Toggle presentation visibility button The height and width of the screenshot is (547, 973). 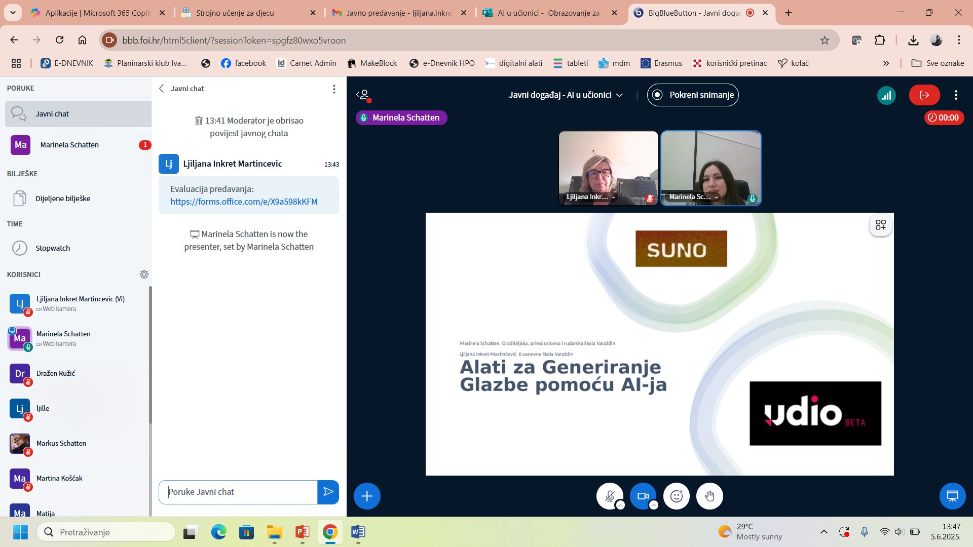(x=952, y=496)
